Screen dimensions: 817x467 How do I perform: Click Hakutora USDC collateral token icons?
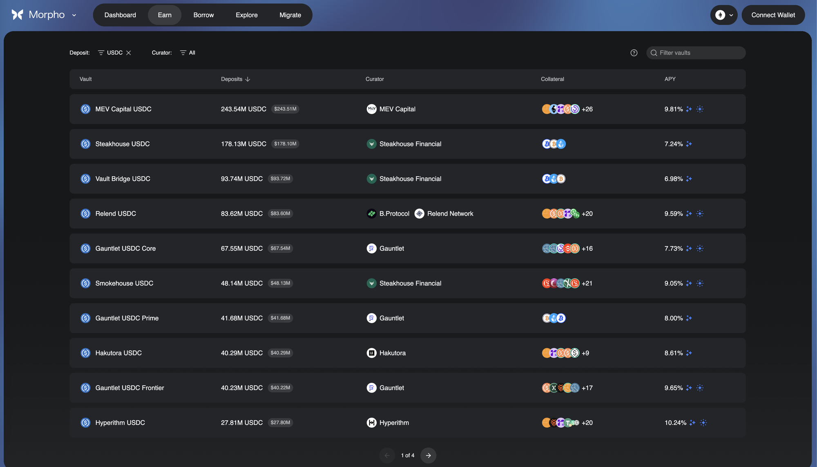click(560, 353)
